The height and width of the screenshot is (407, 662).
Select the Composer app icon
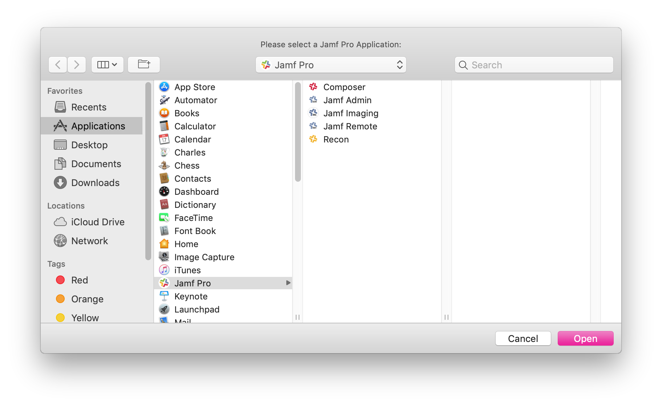pos(313,87)
